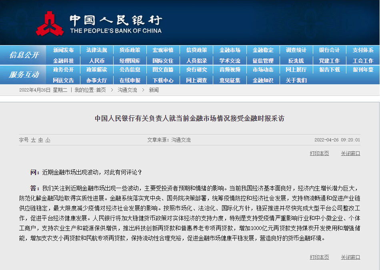Open 调查统计 navigation item

(x=296, y=50)
